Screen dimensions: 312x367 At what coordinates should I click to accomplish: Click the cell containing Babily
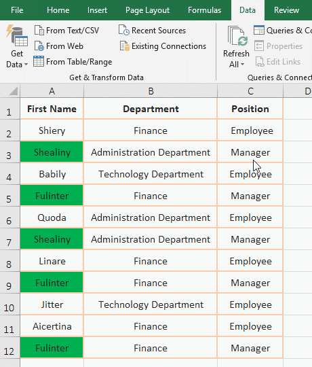click(52, 174)
